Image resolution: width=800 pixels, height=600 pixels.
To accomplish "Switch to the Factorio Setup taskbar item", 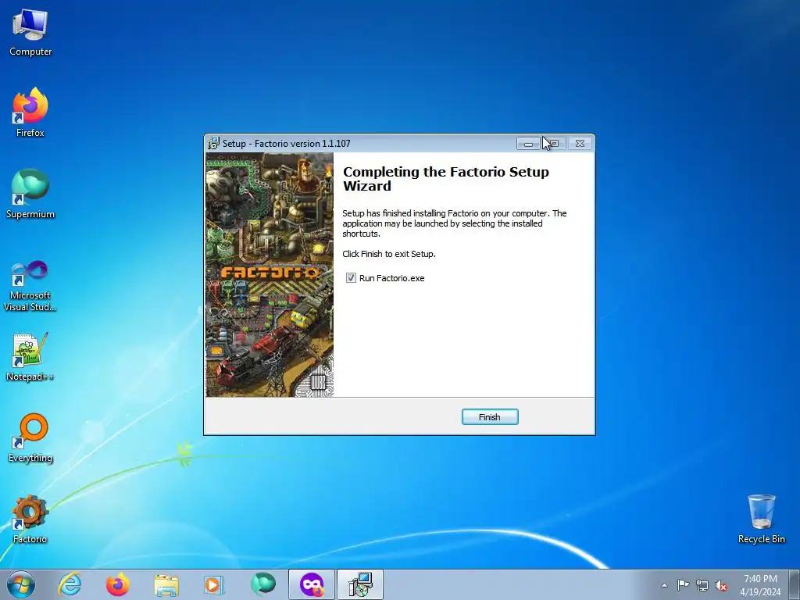I will point(360,584).
